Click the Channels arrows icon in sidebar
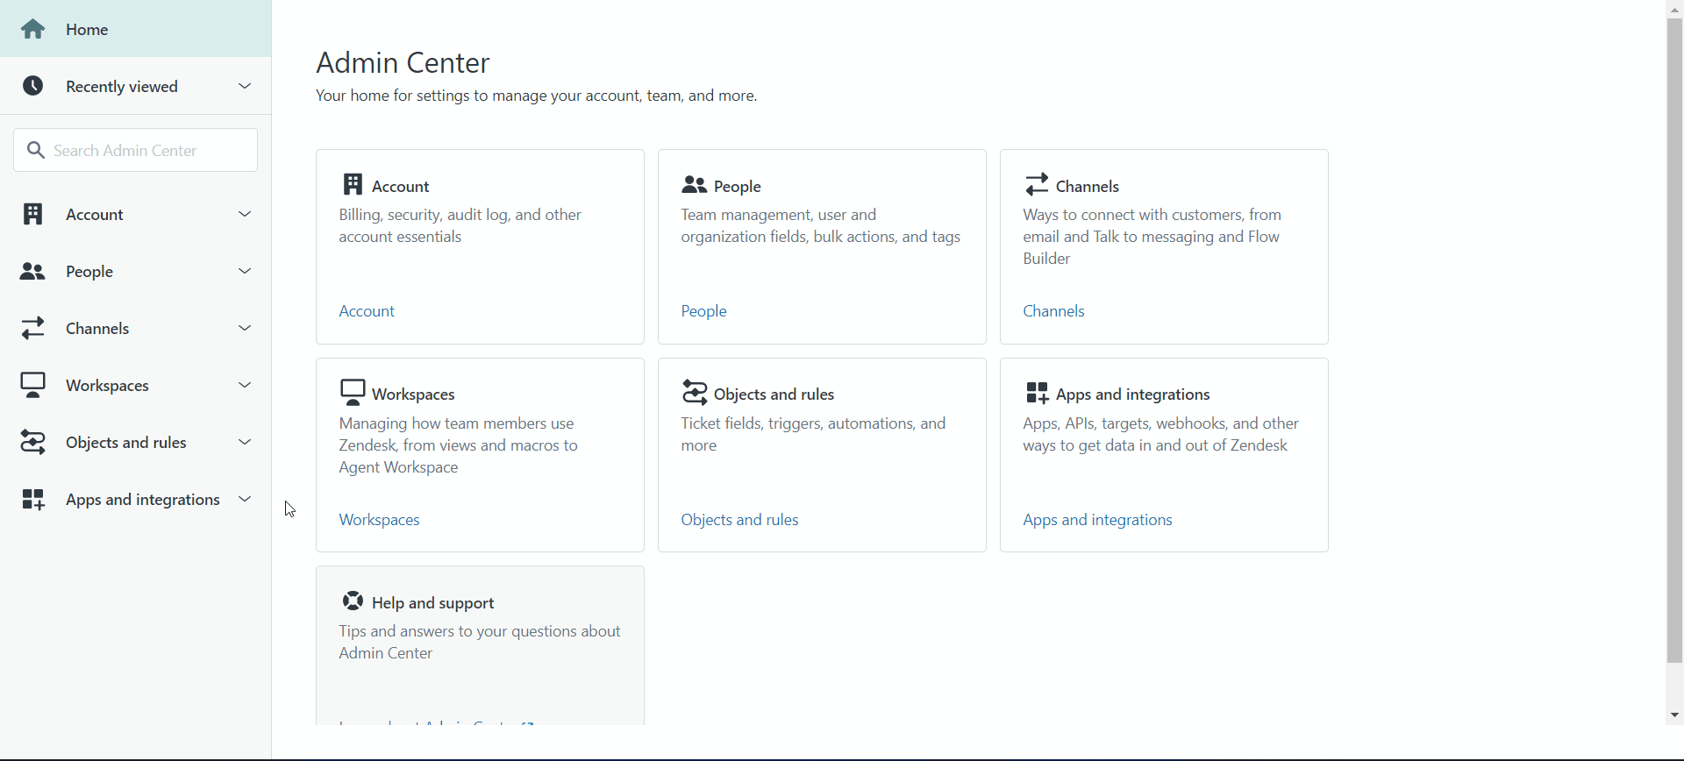The image size is (1684, 761). (x=32, y=328)
